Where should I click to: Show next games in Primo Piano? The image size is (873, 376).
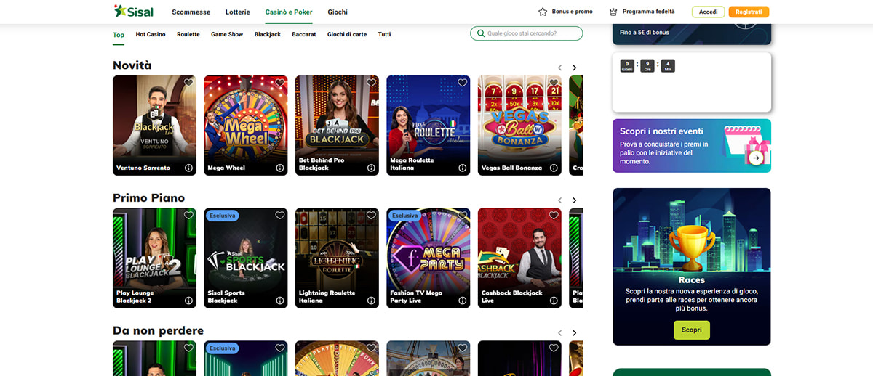(x=574, y=200)
